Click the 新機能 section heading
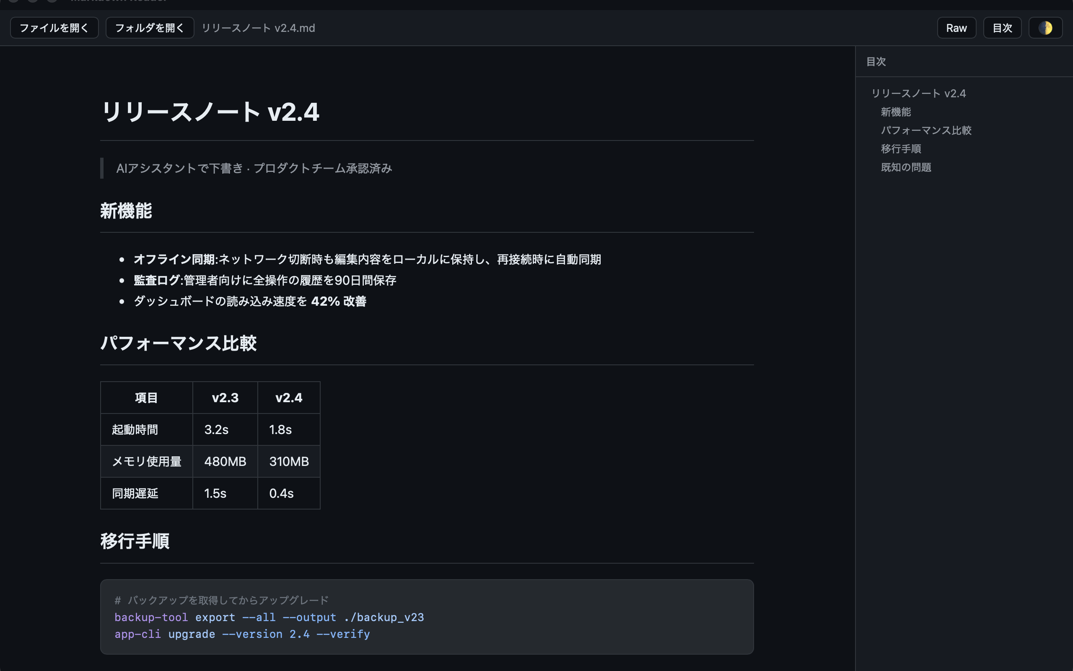The image size is (1073, 671). pos(126,211)
